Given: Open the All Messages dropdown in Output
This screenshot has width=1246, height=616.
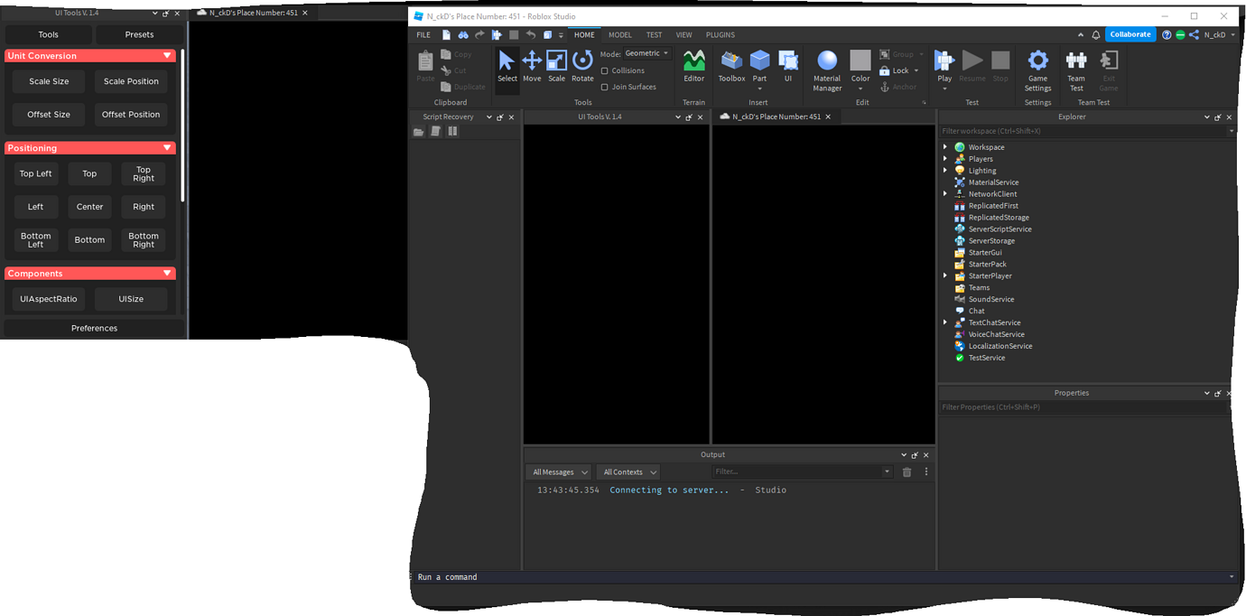Looking at the screenshot, I should coord(558,471).
